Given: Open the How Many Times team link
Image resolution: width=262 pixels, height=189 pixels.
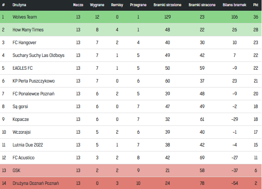Looking at the screenshot, I should click(28, 30).
